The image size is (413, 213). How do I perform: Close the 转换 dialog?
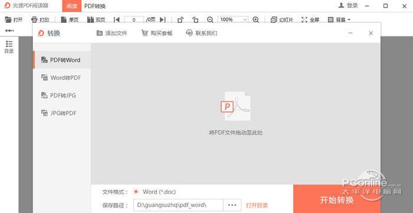point(371,33)
